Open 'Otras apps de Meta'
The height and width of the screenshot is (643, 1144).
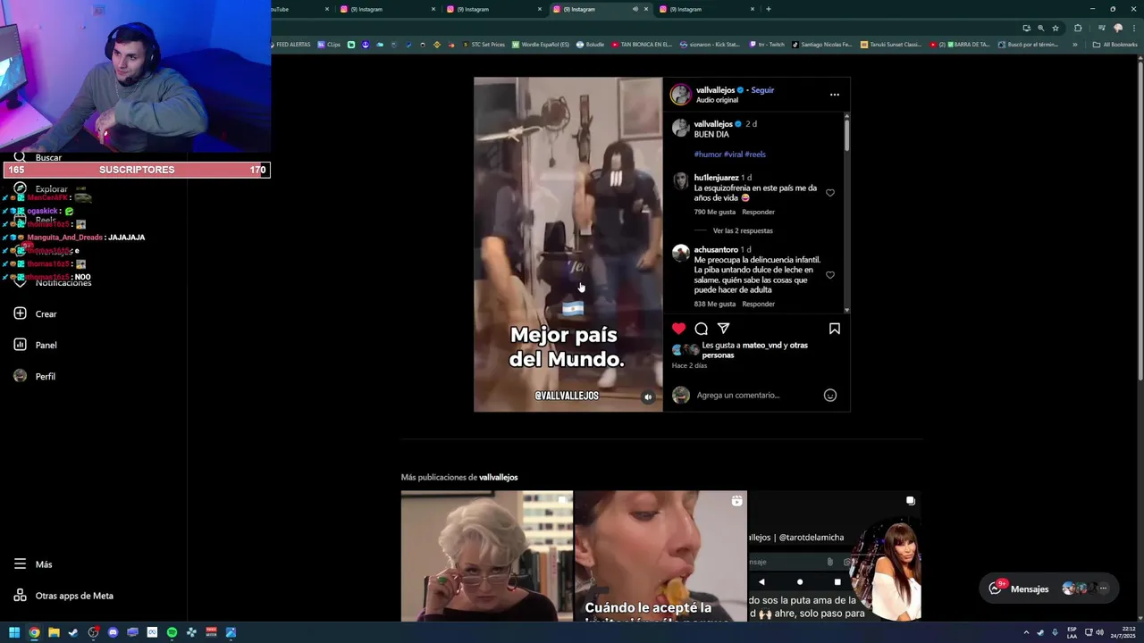(64, 595)
